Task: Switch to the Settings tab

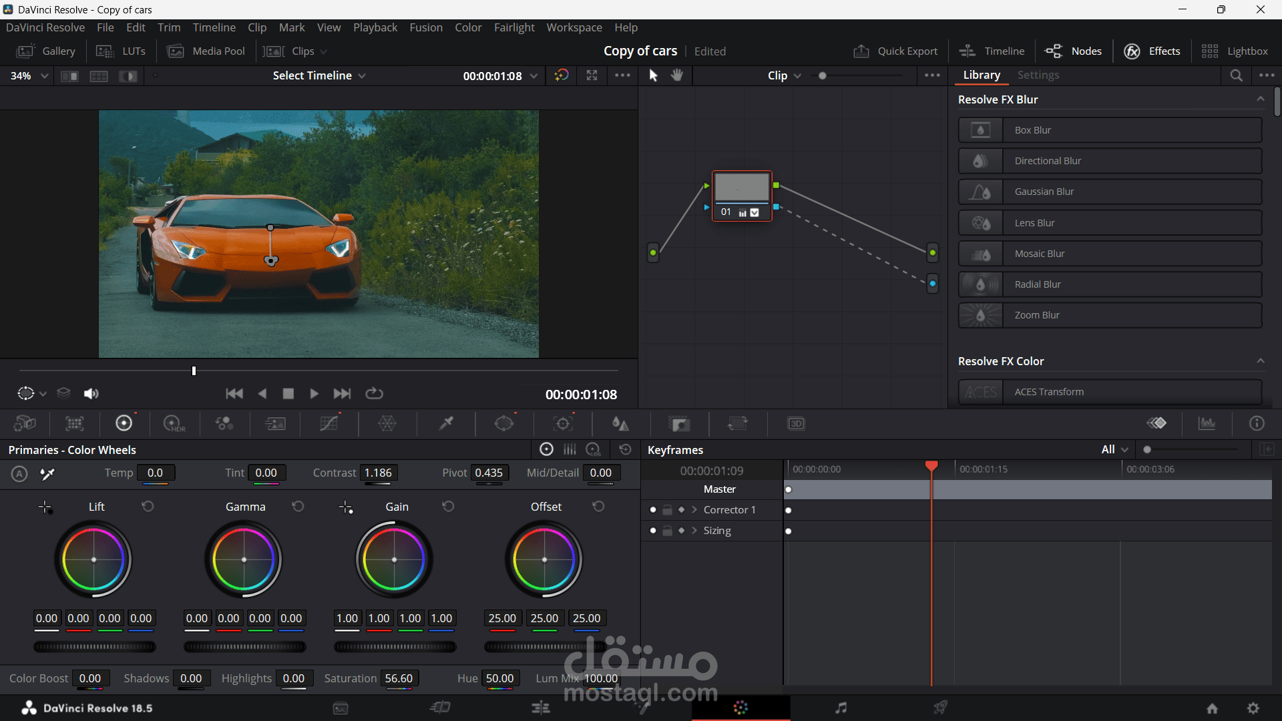Action: click(1038, 75)
